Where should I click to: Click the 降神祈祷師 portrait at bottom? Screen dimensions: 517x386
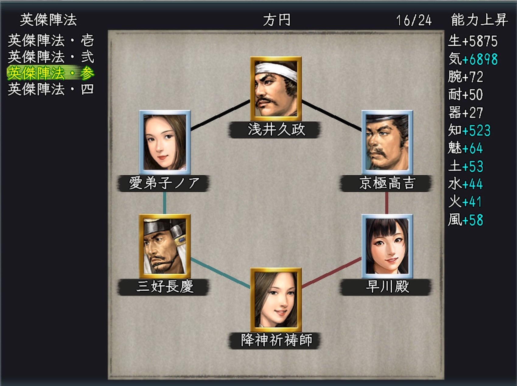point(276,300)
